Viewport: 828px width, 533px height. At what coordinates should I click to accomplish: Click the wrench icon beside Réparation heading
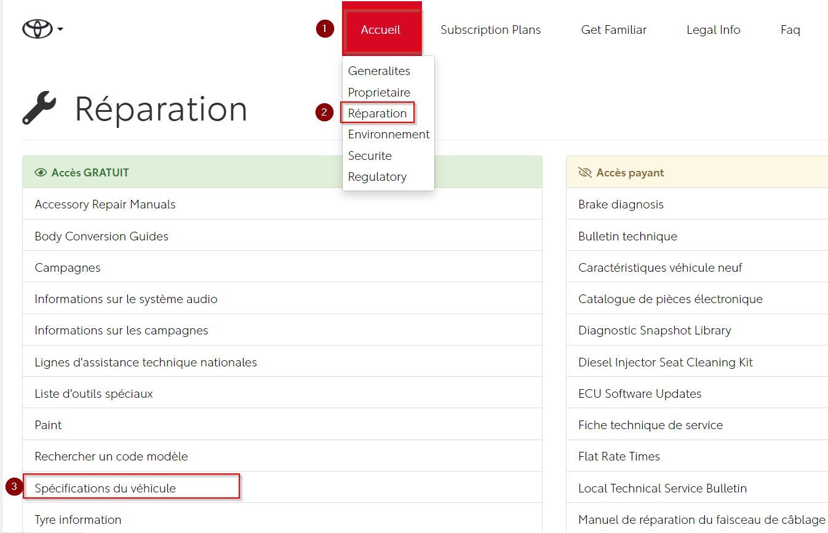tap(39, 108)
